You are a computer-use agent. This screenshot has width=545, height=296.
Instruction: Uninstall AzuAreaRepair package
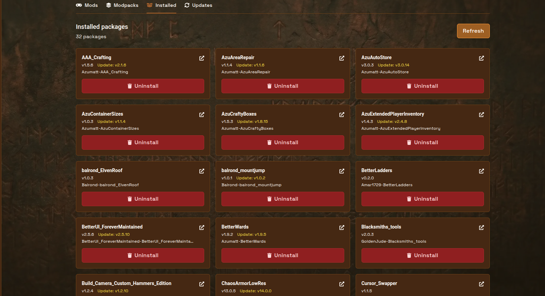283,86
